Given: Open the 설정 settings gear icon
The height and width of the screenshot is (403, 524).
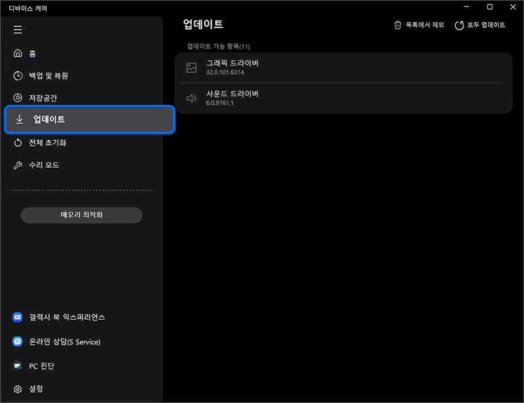Looking at the screenshot, I should tap(18, 389).
